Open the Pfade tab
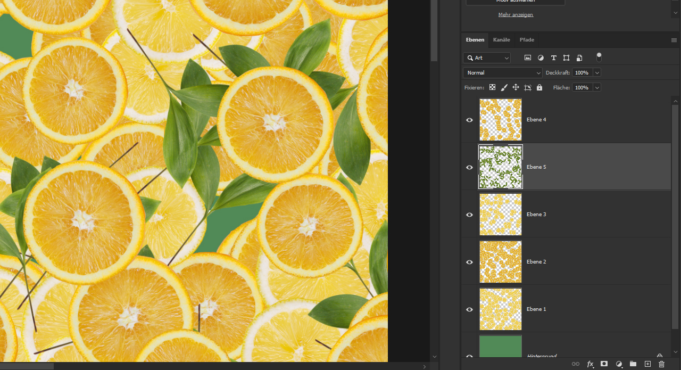681x370 pixels. click(527, 40)
